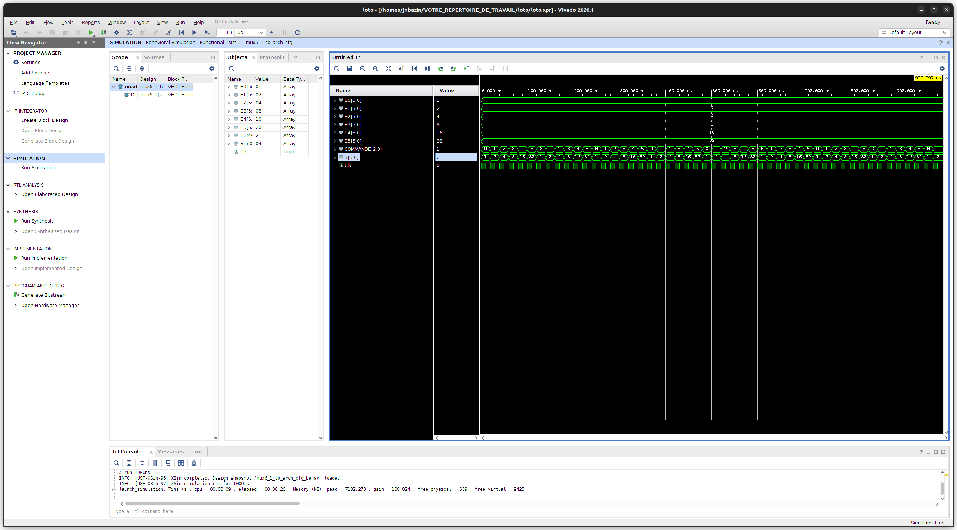Click the simulation run time field showing 10

(x=225, y=33)
